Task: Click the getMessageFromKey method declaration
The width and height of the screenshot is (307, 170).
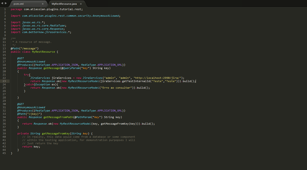Action: pyautogui.click(x=55, y=134)
